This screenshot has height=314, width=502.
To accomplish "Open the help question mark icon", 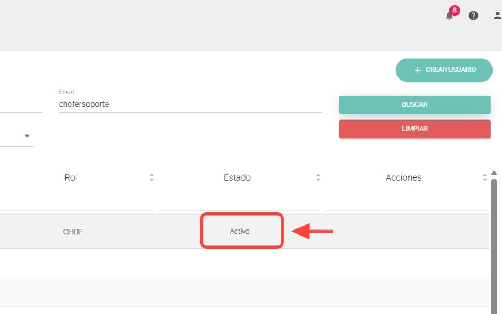I will [473, 15].
